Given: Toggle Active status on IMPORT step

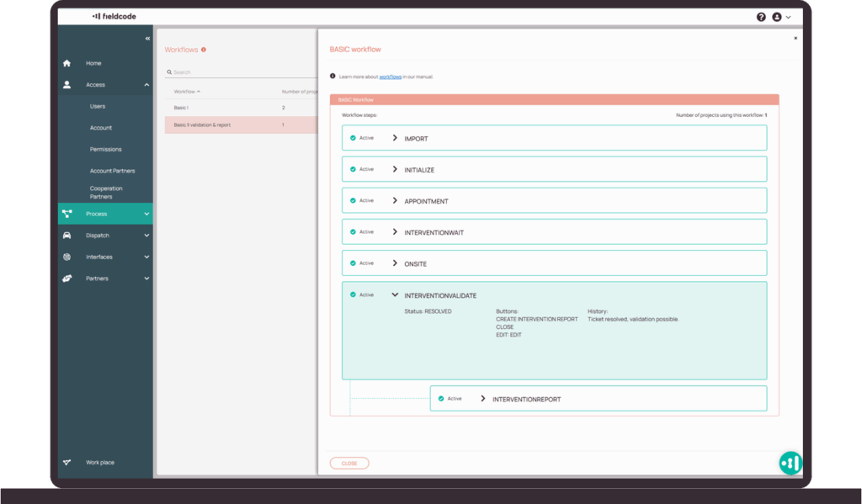Looking at the screenshot, I should pyautogui.click(x=354, y=138).
